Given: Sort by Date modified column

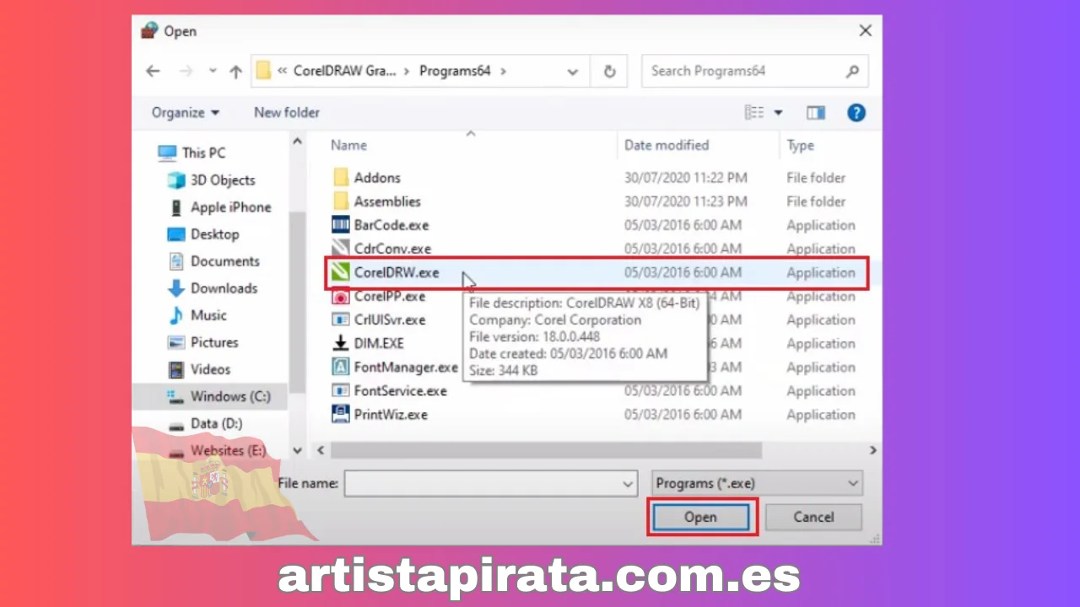Looking at the screenshot, I should (x=667, y=145).
